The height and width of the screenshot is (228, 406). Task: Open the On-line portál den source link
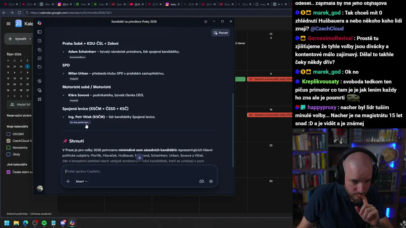pyautogui.click(x=80, y=122)
